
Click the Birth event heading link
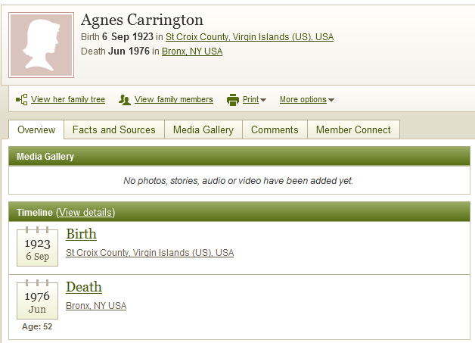pos(81,234)
